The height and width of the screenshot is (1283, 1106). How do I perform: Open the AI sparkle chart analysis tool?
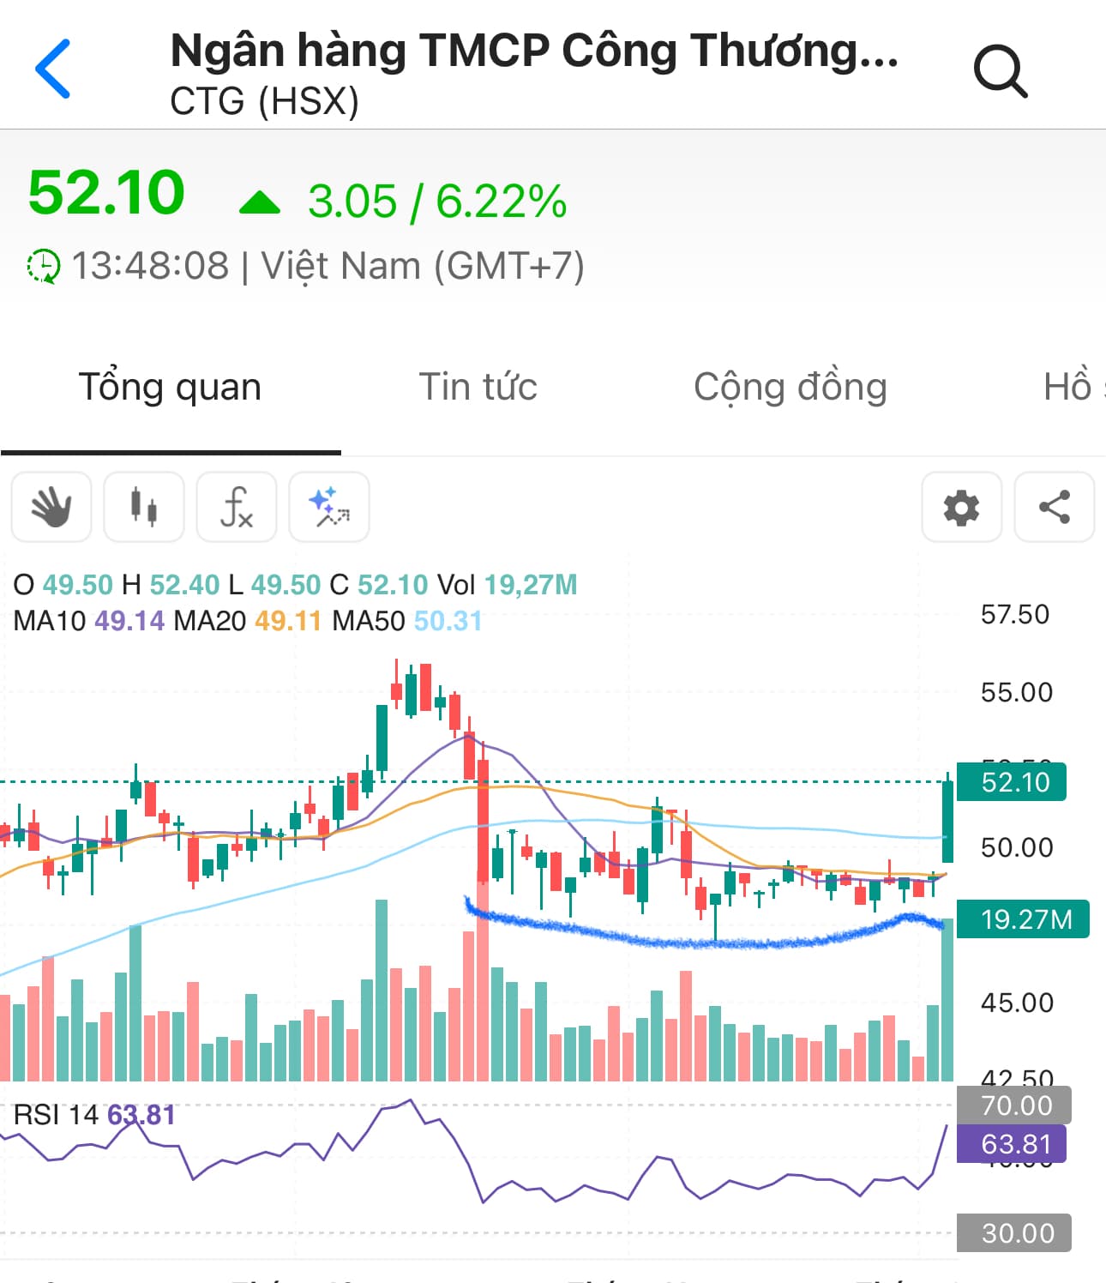coord(329,507)
